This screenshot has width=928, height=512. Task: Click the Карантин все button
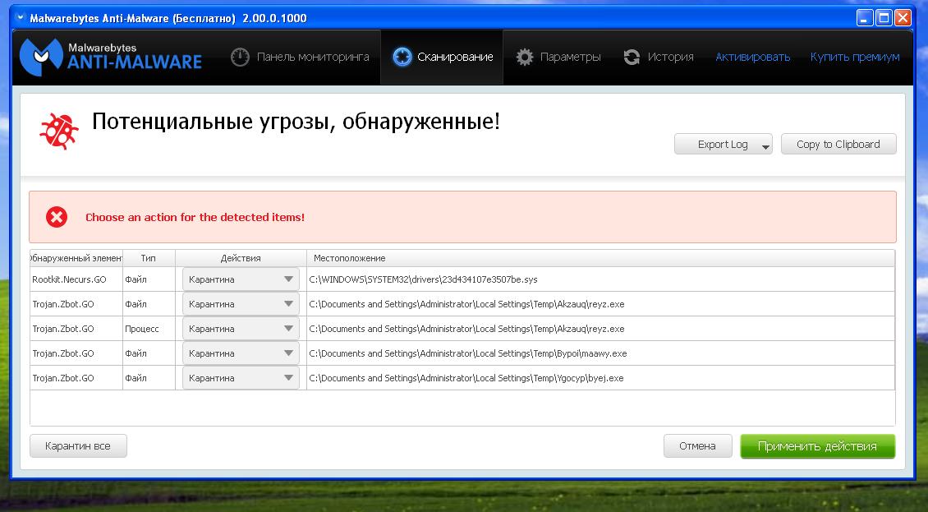pyautogui.click(x=78, y=446)
